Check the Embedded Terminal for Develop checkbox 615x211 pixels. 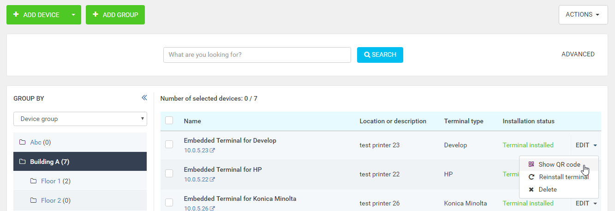(169, 145)
